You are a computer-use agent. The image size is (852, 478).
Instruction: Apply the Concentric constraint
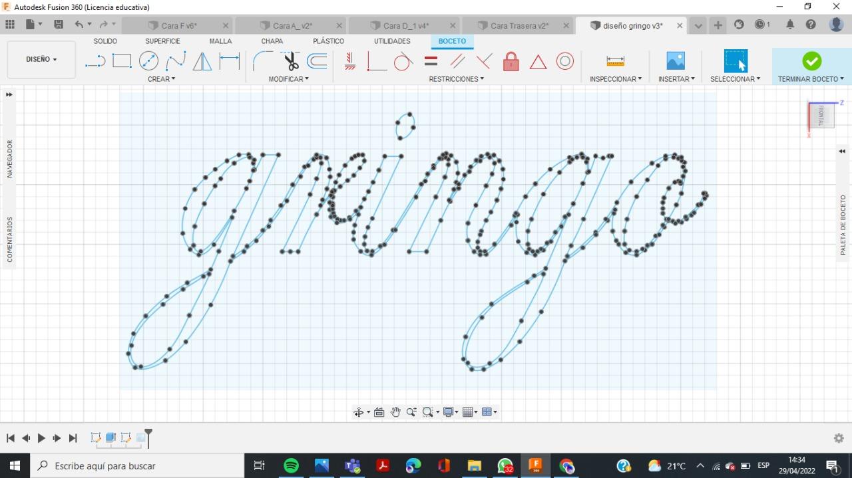[x=565, y=61]
